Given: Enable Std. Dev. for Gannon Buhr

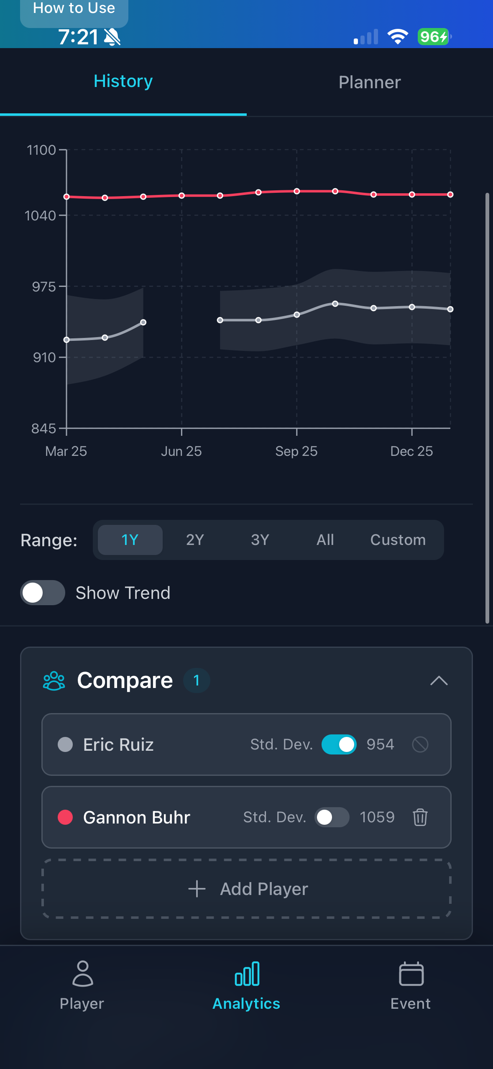Looking at the screenshot, I should tap(332, 817).
